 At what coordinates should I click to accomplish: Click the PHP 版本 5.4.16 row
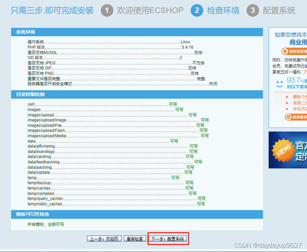point(110,47)
